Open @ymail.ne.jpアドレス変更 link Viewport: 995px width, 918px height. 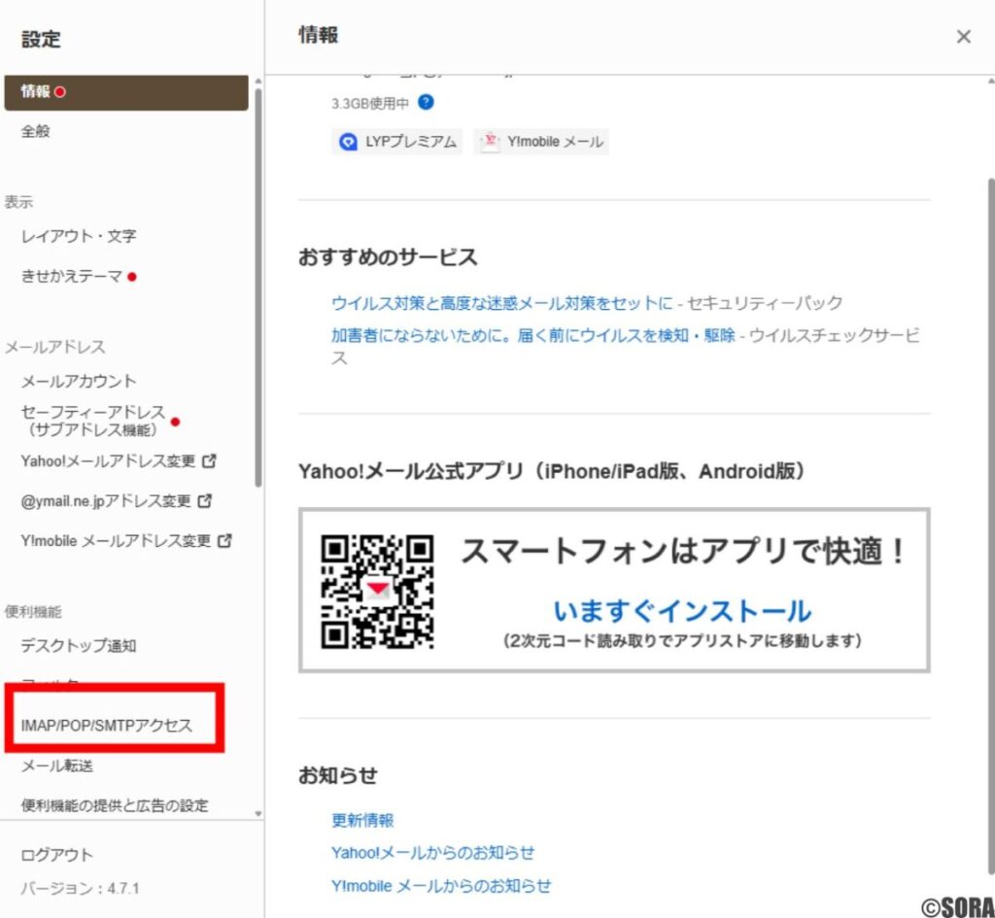point(105,501)
